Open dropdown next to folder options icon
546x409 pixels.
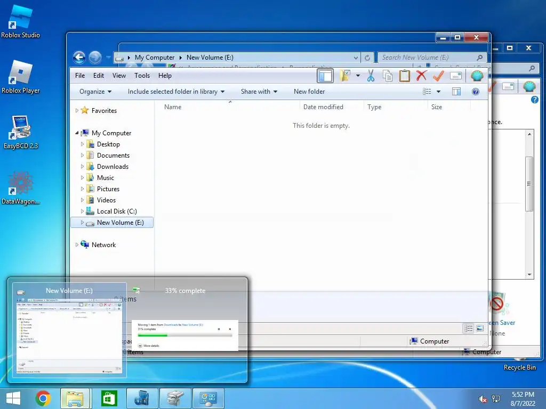pyautogui.click(x=358, y=76)
